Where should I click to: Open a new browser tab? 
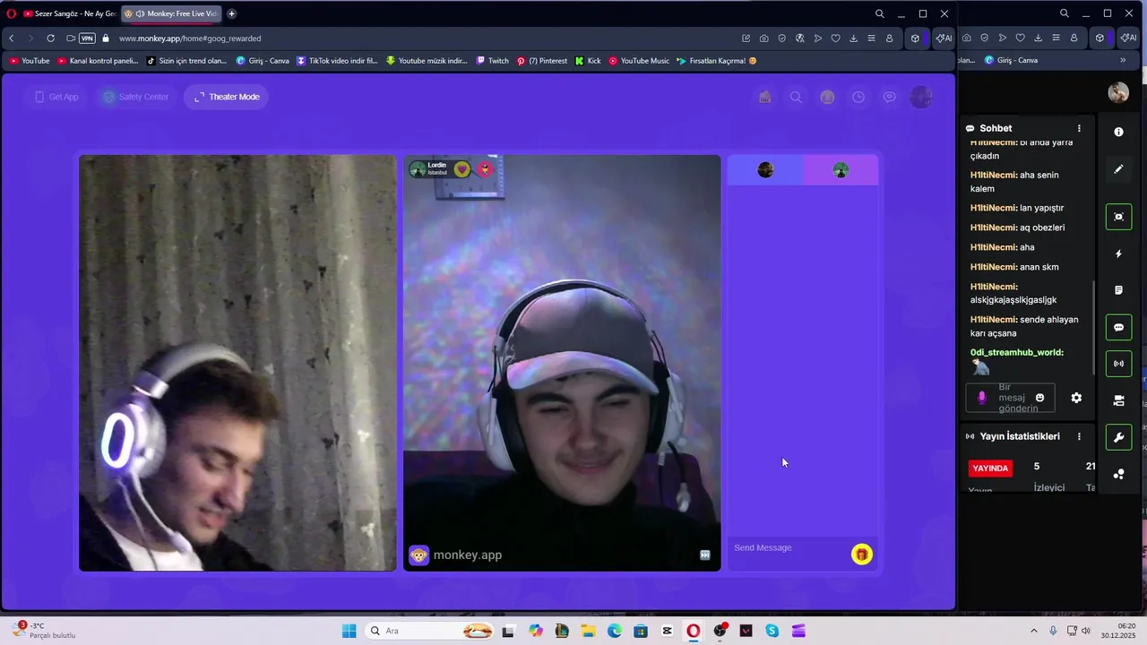232,13
